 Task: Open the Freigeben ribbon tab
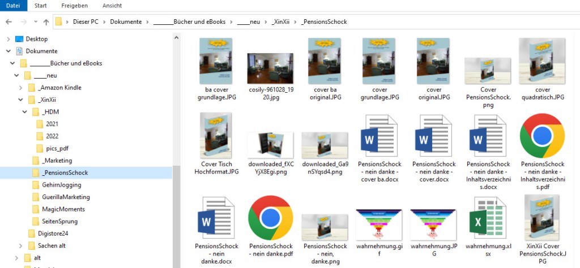point(74,6)
